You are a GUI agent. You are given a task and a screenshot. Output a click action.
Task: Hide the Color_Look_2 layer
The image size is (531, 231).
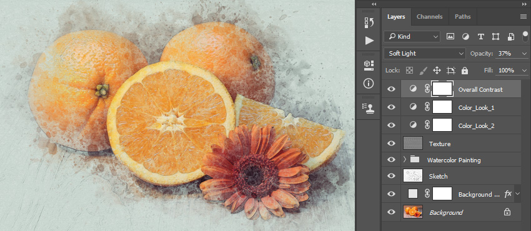[391, 125]
